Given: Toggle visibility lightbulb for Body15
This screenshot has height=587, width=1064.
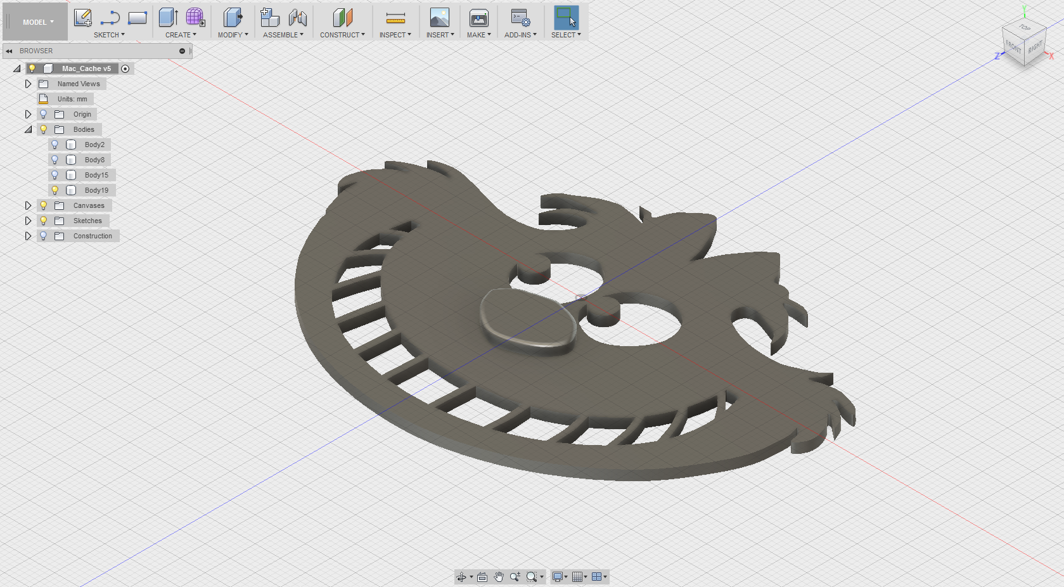Looking at the screenshot, I should pos(54,175).
